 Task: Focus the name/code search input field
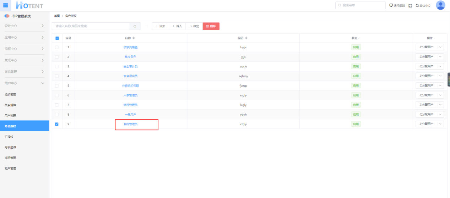click(91, 26)
